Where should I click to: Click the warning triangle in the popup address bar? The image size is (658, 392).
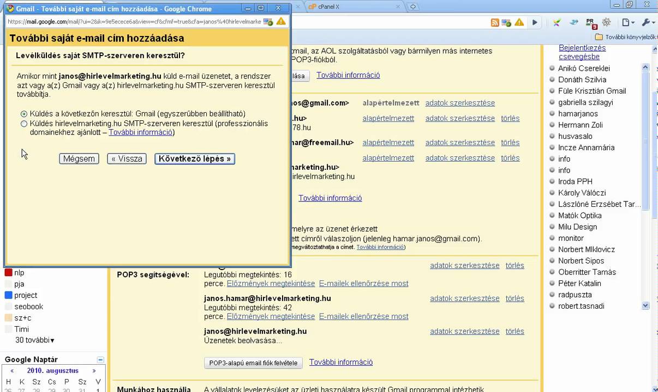[281, 21]
